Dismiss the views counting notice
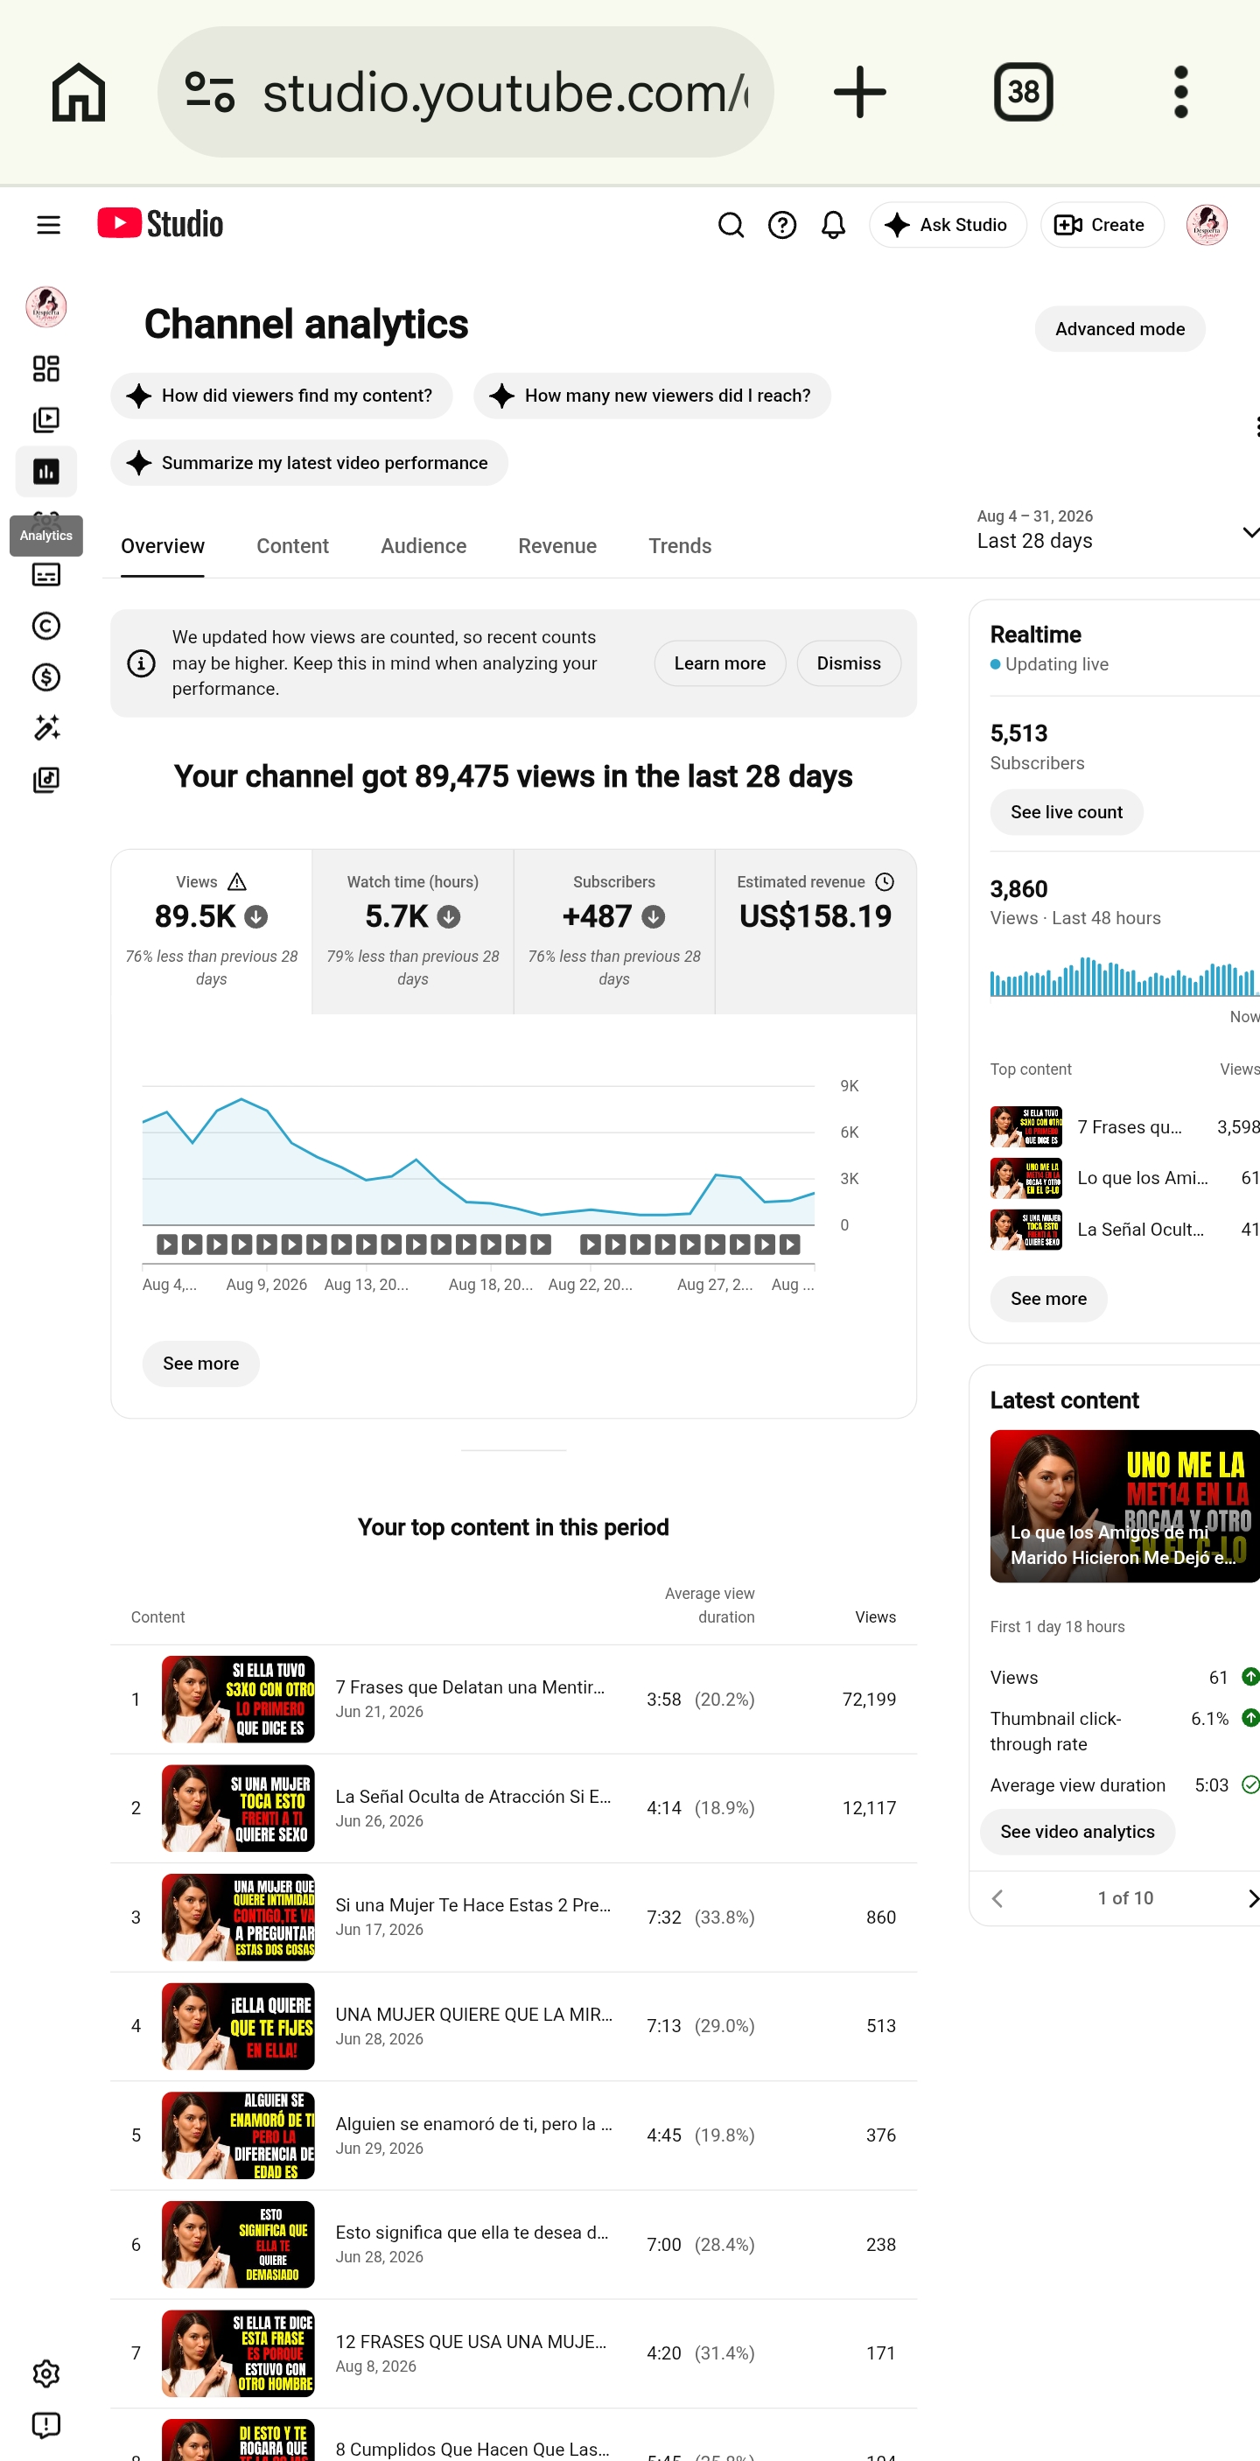This screenshot has height=2461, width=1260. point(848,663)
